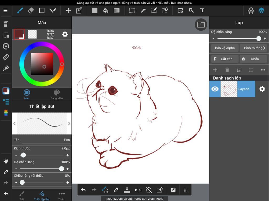Open Bình thường blend mode dropdown

coord(253,48)
